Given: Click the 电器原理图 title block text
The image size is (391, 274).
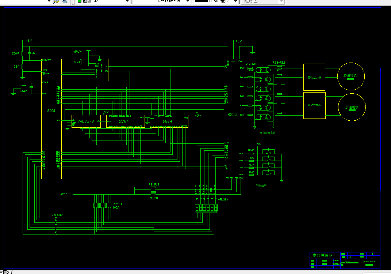Looking at the screenshot, I should coord(323,255).
